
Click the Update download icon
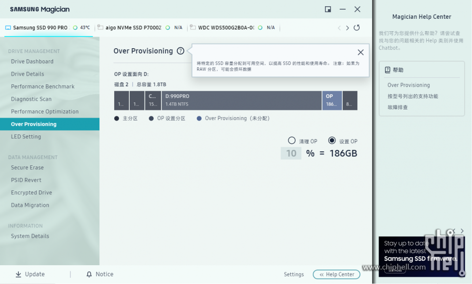point(18,274)
